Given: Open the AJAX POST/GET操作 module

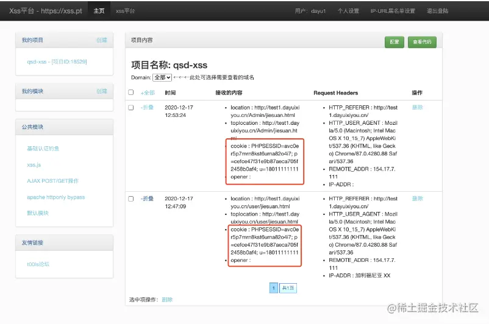Looking at the screenshot, I should point(52,181).
